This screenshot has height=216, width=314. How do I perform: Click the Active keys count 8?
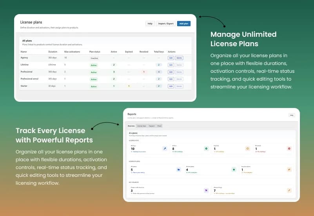coord(173,149)
